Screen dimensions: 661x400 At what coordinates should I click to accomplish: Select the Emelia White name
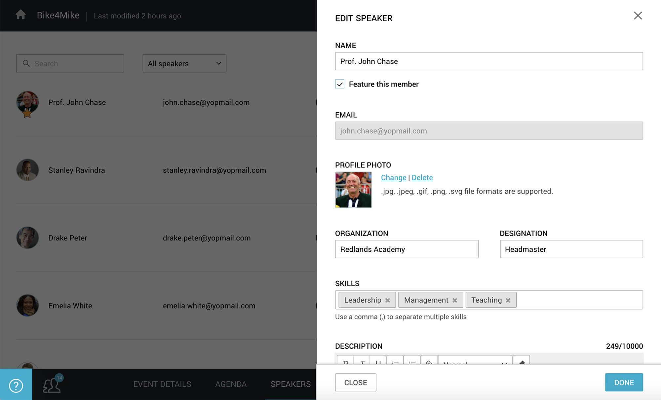click(x=70, y=306)
